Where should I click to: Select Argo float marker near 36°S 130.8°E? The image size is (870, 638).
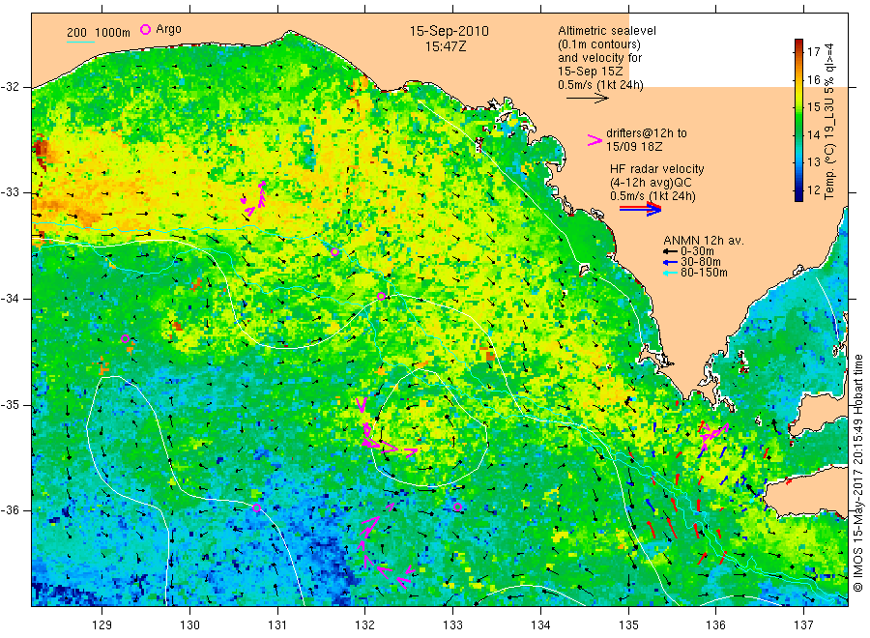pos(256,507)
